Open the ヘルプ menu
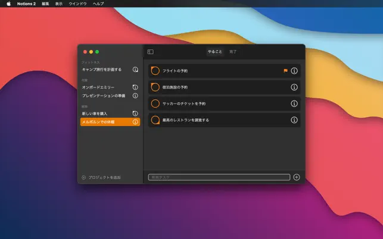 pyautogui.click(x=98, y=4)
